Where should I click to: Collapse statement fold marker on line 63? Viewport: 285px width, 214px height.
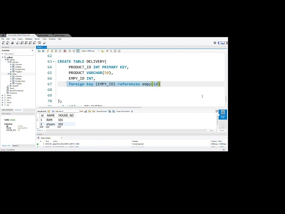click(x=56, y=62)
